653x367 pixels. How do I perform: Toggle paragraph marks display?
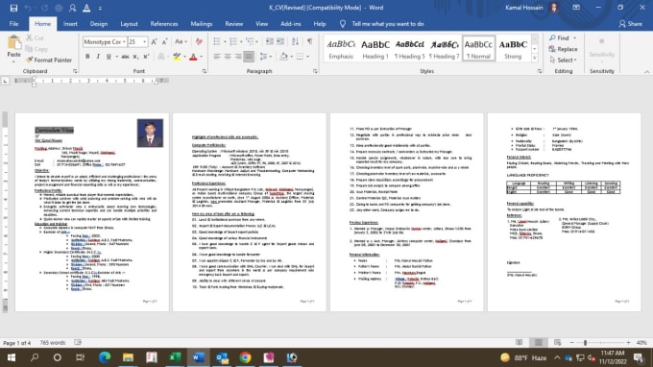coord(310,41)
